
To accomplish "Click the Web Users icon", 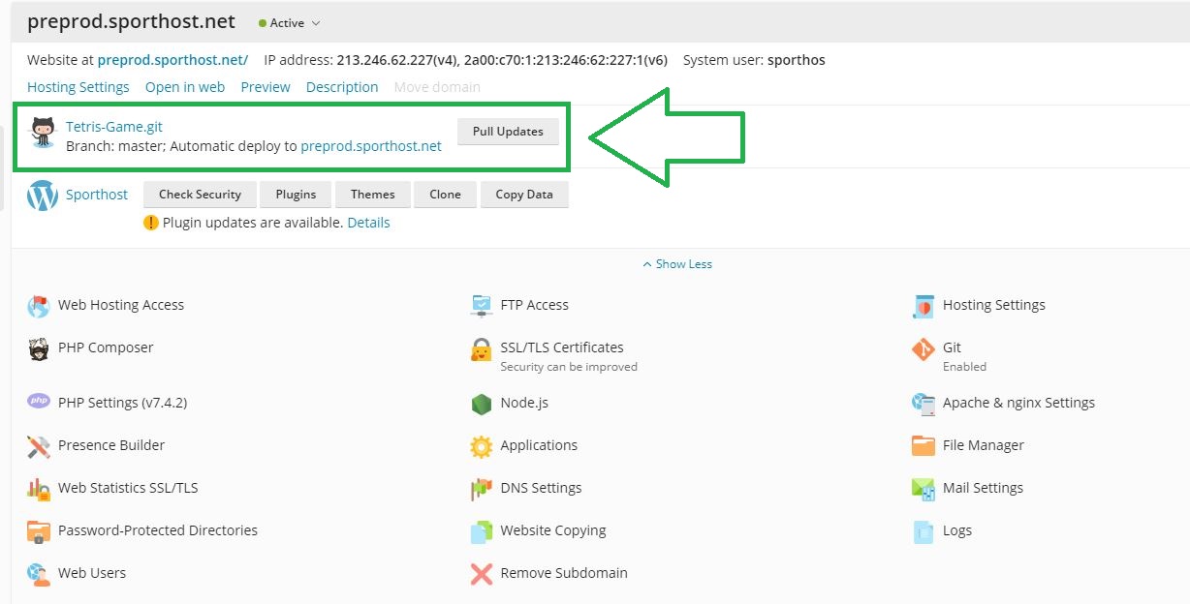I will (39, 574).
